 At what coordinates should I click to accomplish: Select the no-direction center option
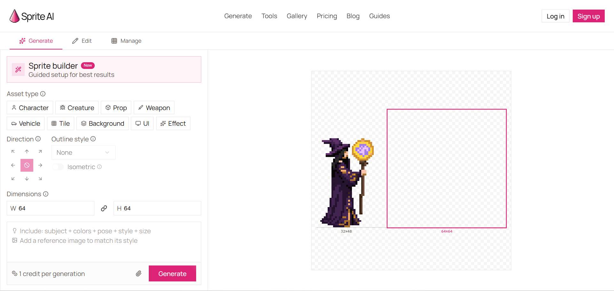click(x=27, y=165)
